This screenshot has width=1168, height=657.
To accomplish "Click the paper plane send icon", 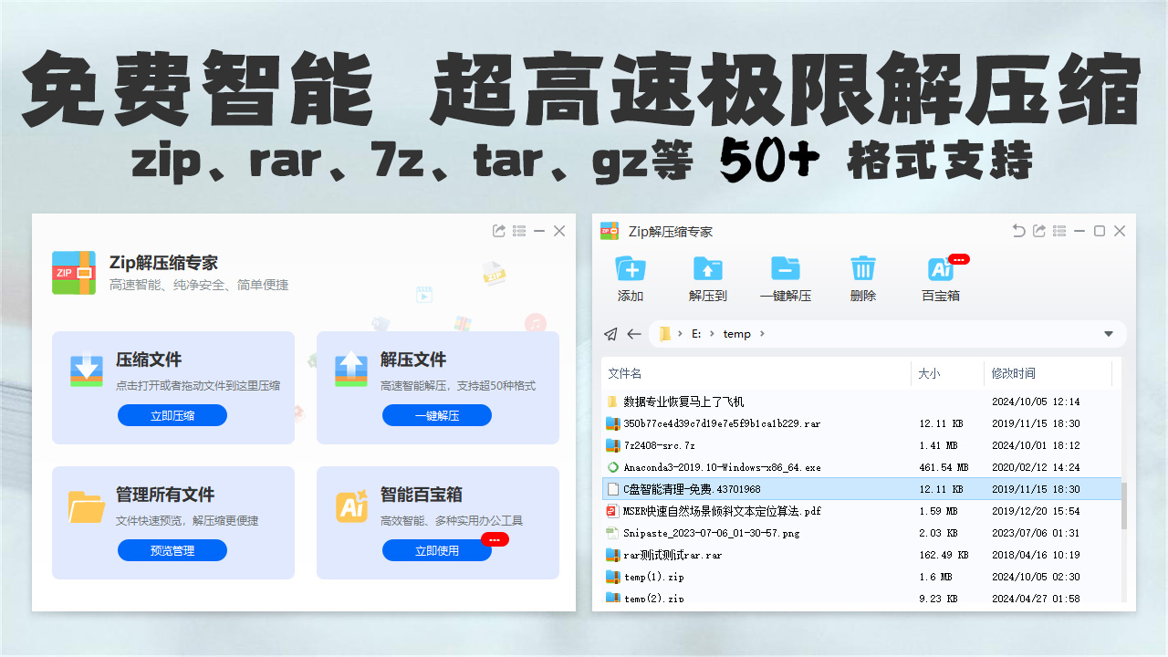I will click(x=610, y=333).
